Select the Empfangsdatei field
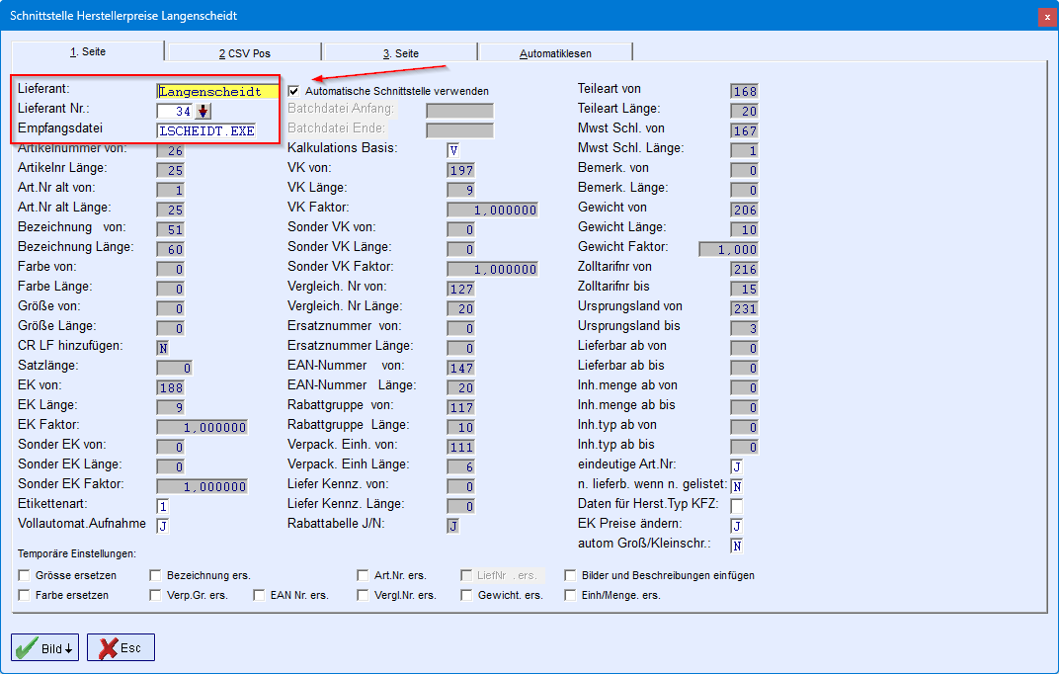1059x674 pixels. (x=206, y=131)
